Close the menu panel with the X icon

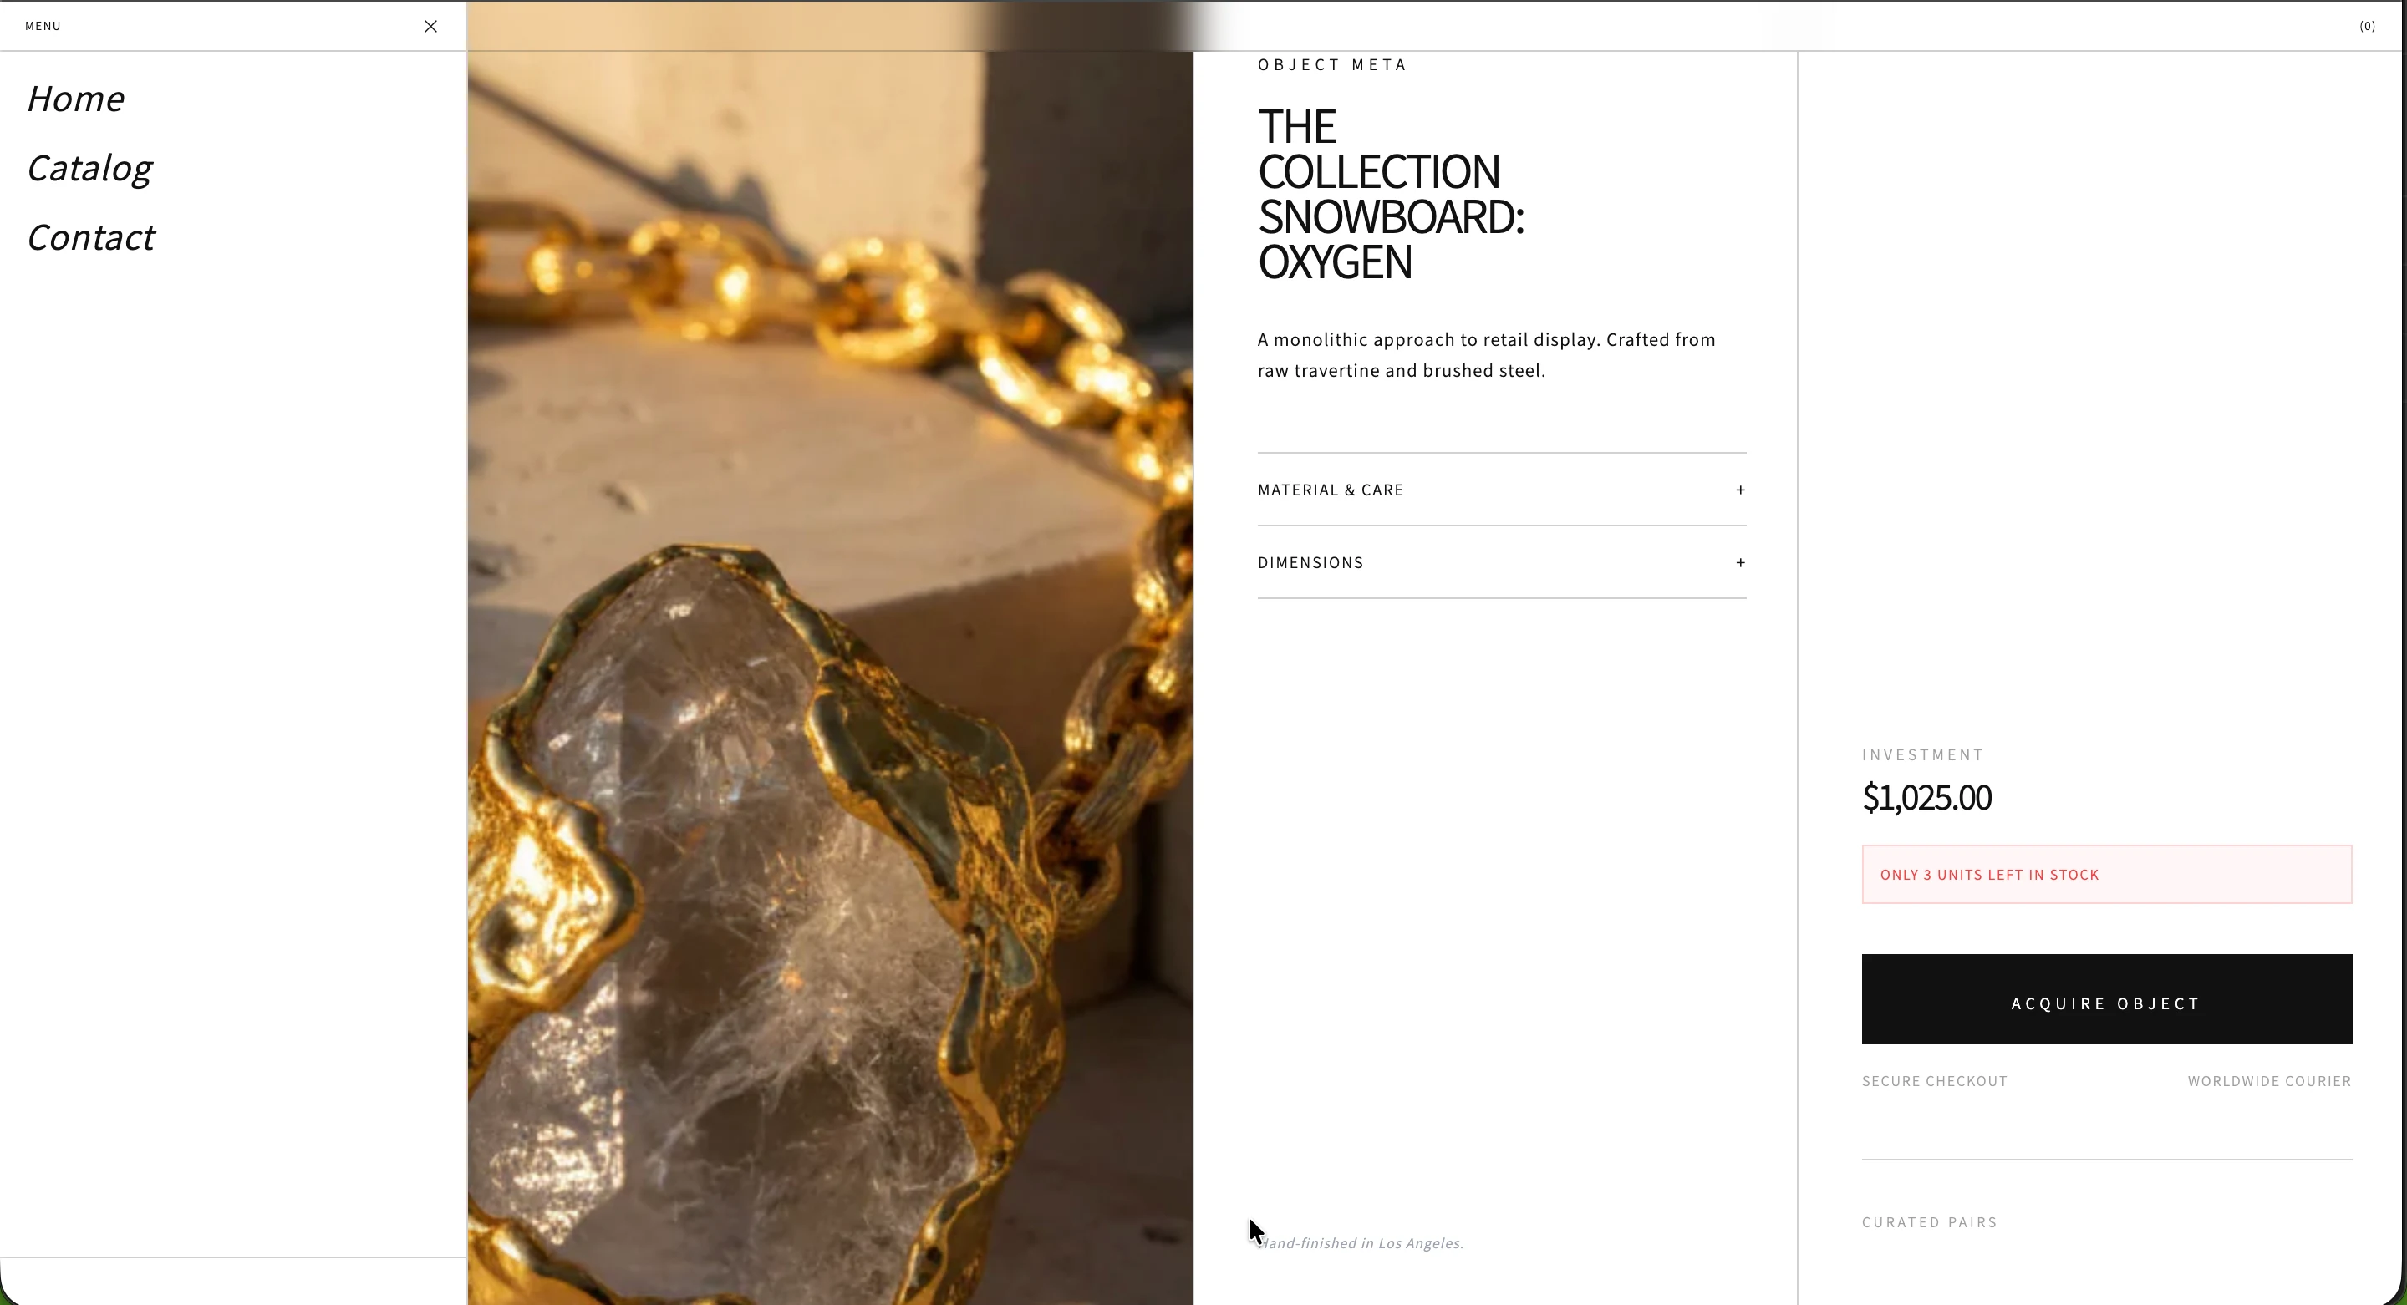coord(430,26)
